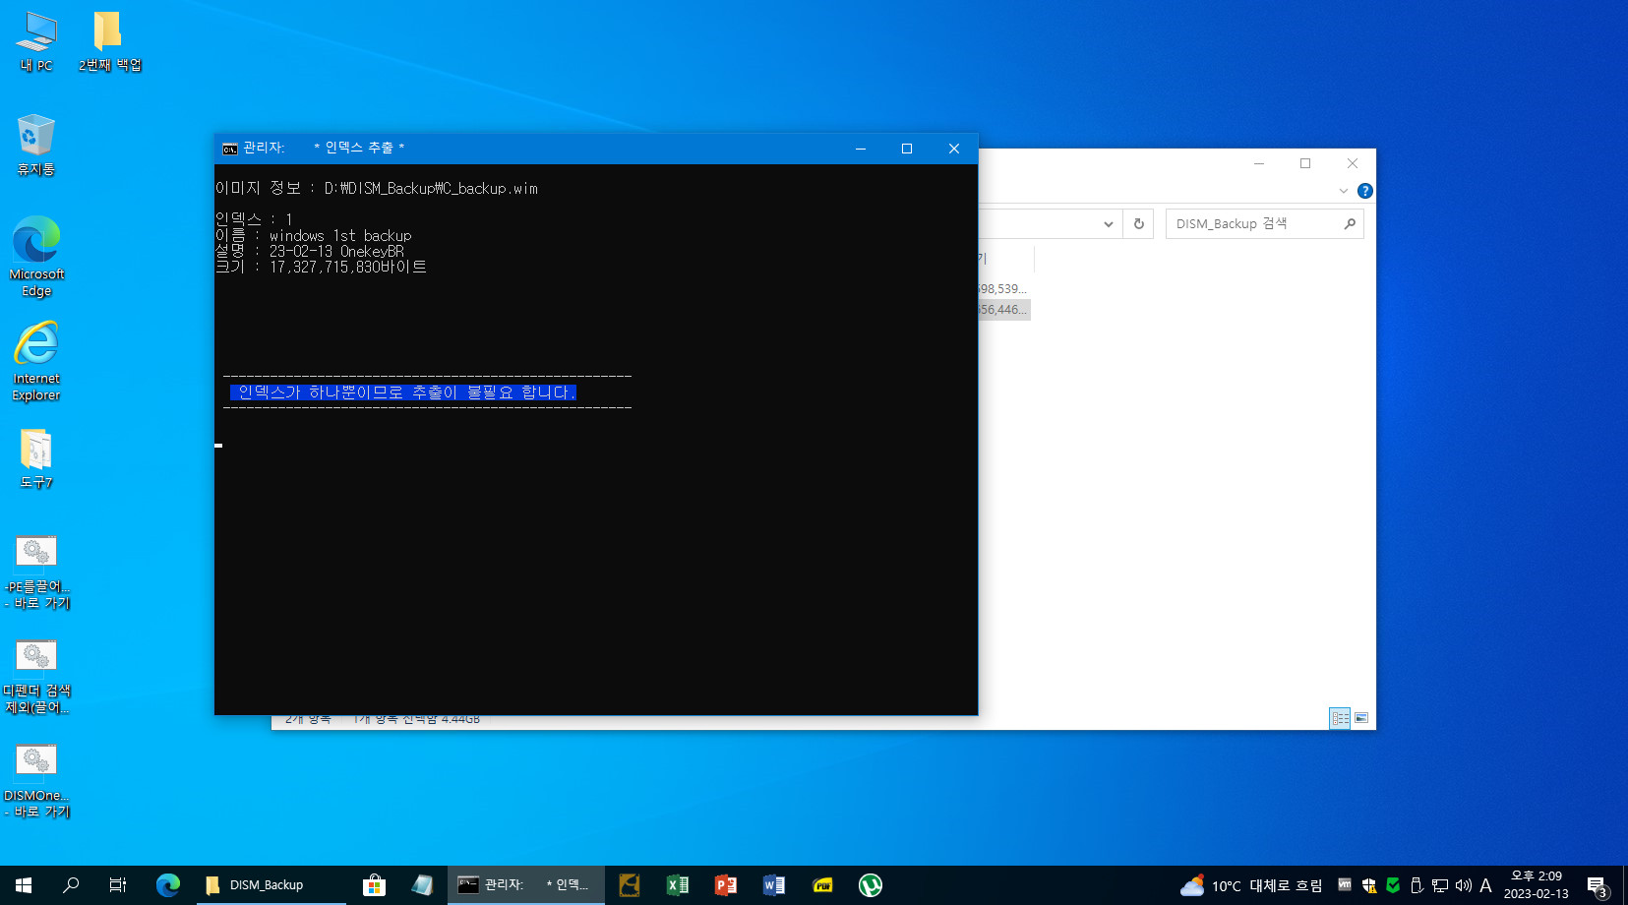Open the weather widget 10°C 대체로 흐림

tap(1251, 885)
